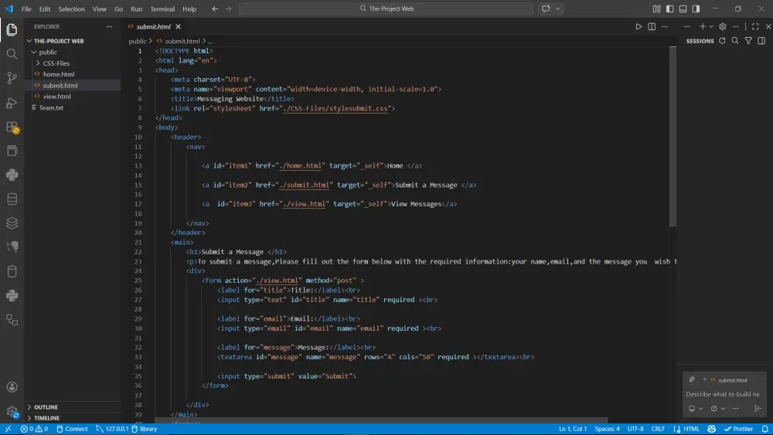Collapse the THE-PROJECT WEB root folder
Image resolution: width=773 pixels, height=435 pixels.
29,41
